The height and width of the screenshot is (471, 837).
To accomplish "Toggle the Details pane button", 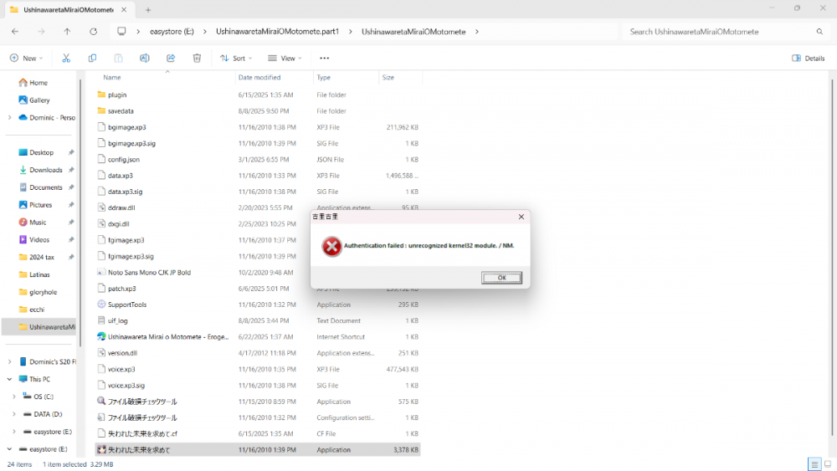I will coord(808,59).
